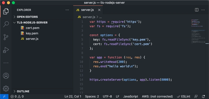Click the macOS yellow minimize window button
Viewport: 209px width, 99px height.
(x=8, y=3)
